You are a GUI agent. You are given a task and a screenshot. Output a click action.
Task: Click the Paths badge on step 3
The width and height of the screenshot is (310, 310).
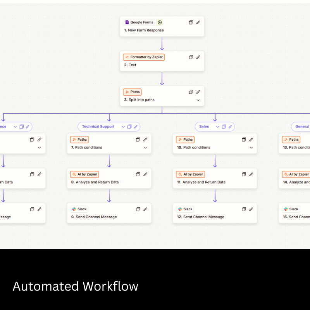pyautogui.click(x=132, y=92)
